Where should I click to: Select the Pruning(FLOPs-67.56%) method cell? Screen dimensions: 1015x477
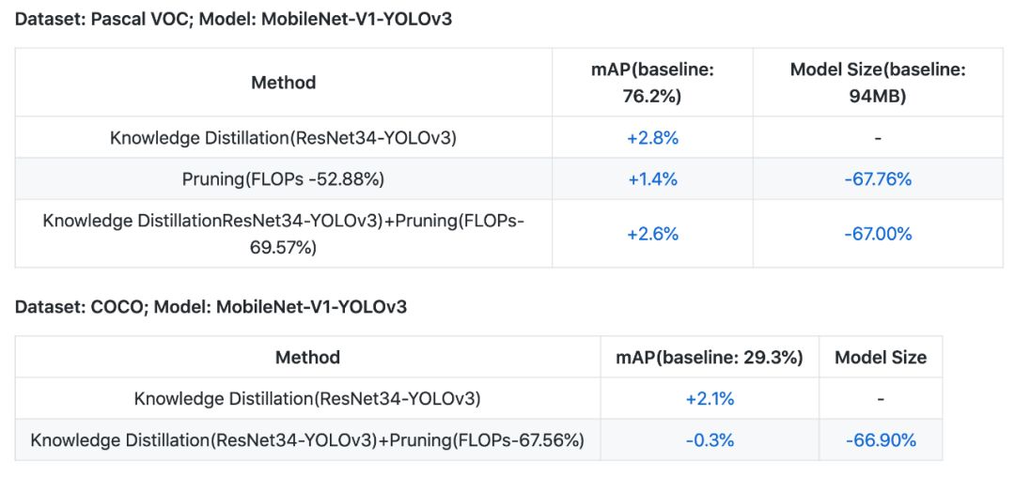pyautogui.click(x=307, y=440)
